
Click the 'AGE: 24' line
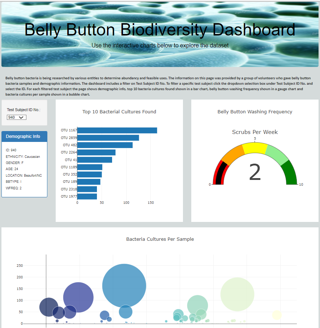[x=12, y=169]
